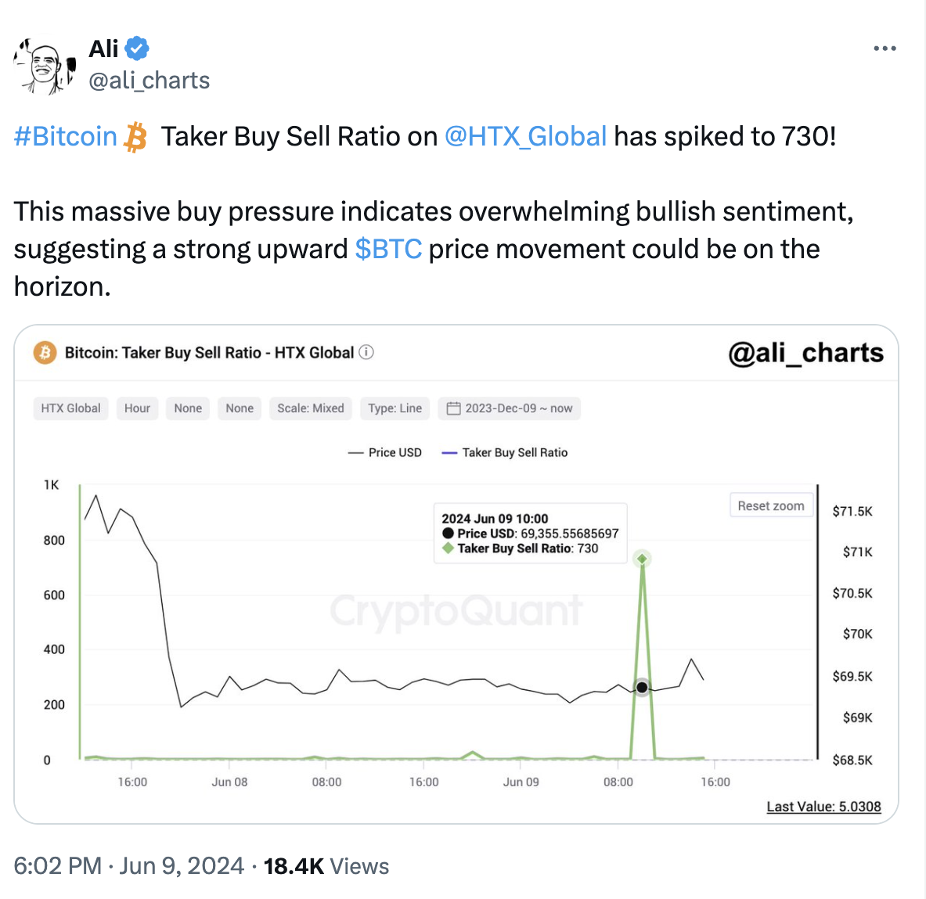Screen dimensions: 926x899
Task: Click the Last Value: 5.0308 link
Action: coord(823,807)
